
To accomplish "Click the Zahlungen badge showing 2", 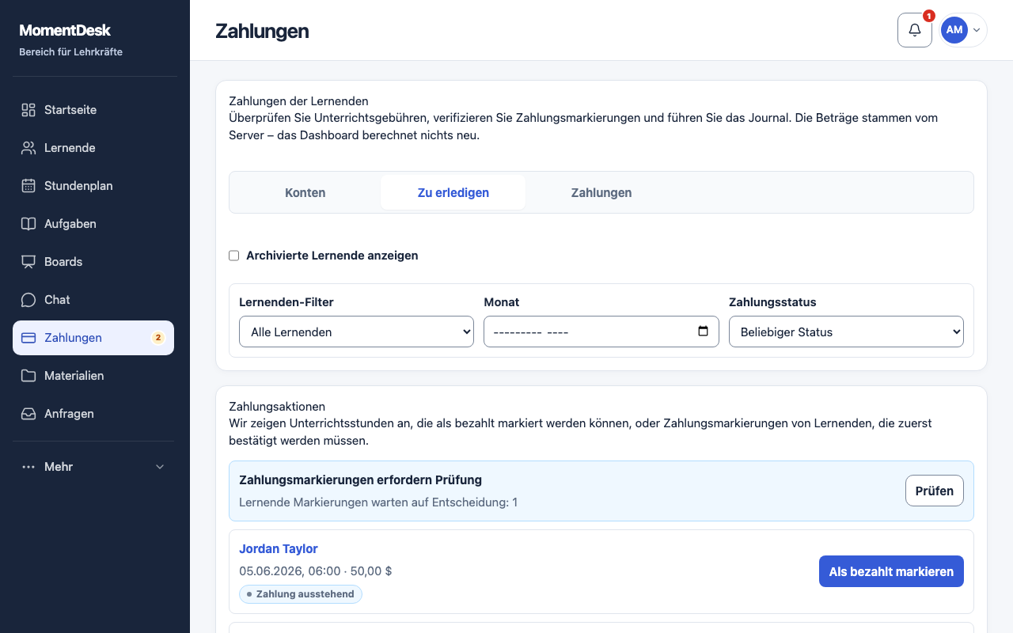I will tap(158, 338).
